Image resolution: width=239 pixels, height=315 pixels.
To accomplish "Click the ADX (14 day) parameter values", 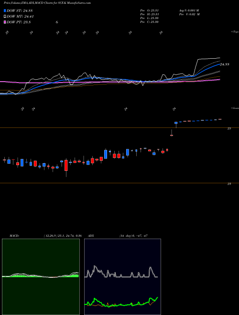I will (x=133, y=236).
